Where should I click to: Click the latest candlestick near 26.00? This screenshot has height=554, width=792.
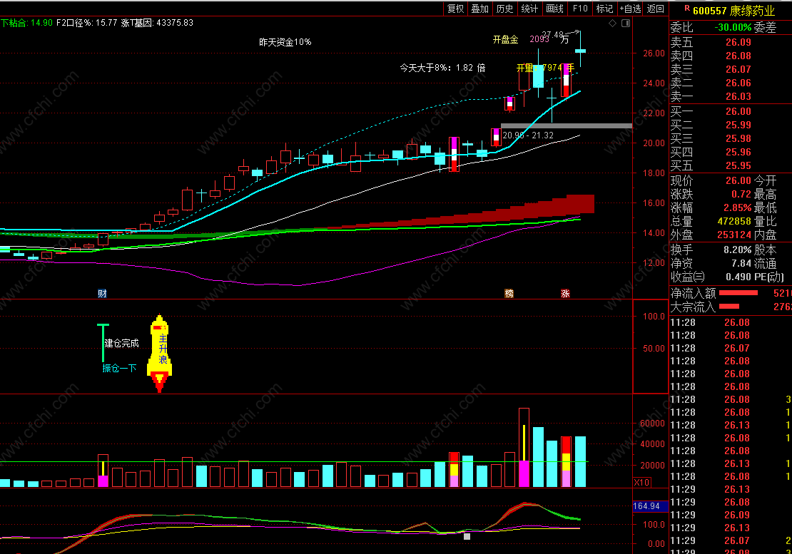580,51
